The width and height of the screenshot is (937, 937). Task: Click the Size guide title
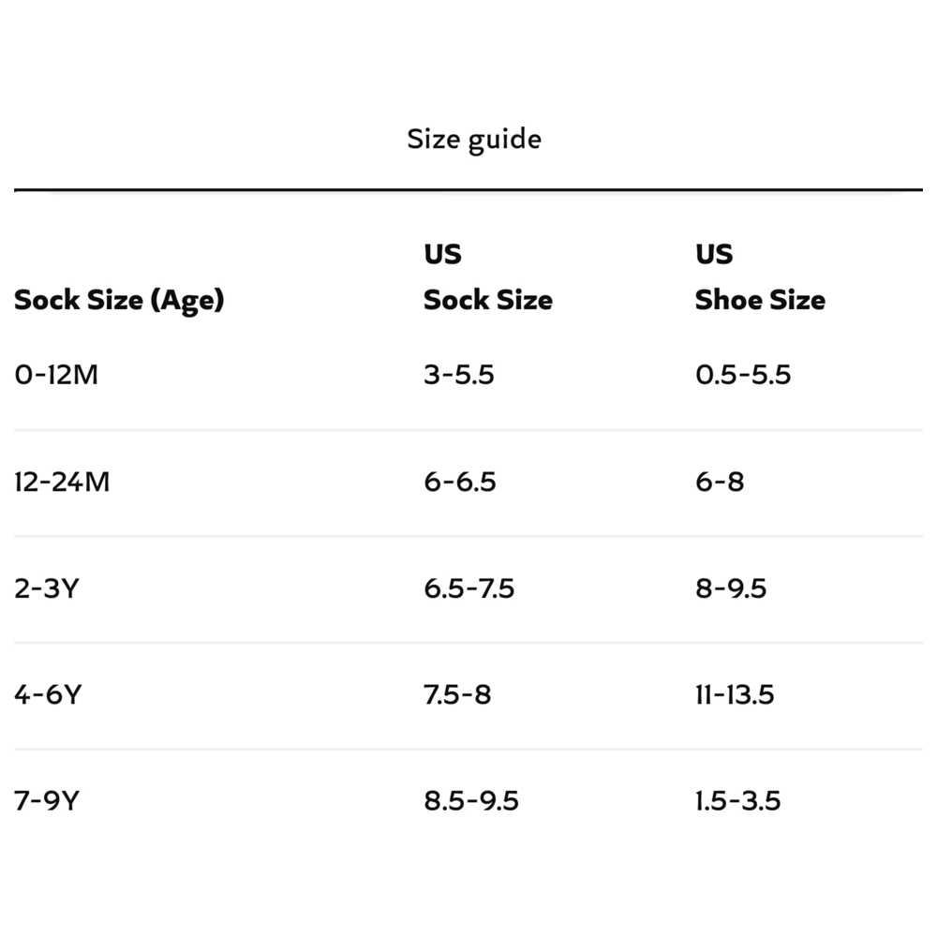(x=474, y=140)
